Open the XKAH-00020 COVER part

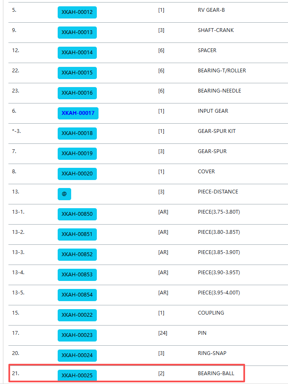point(77,174)
